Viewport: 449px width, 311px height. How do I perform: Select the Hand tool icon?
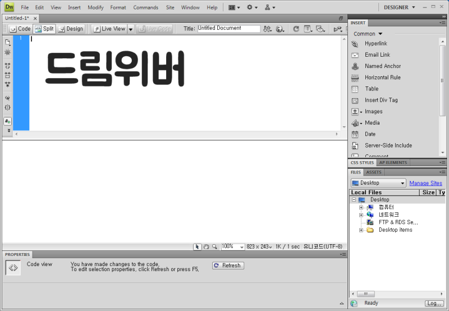[x=206, y=246]
